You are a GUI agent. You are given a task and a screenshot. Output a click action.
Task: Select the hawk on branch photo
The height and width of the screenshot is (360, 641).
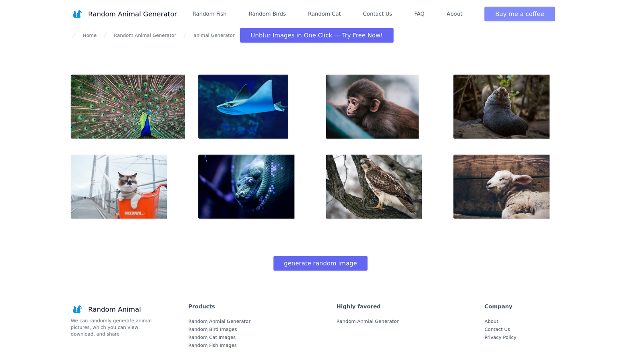pos(374,187)
